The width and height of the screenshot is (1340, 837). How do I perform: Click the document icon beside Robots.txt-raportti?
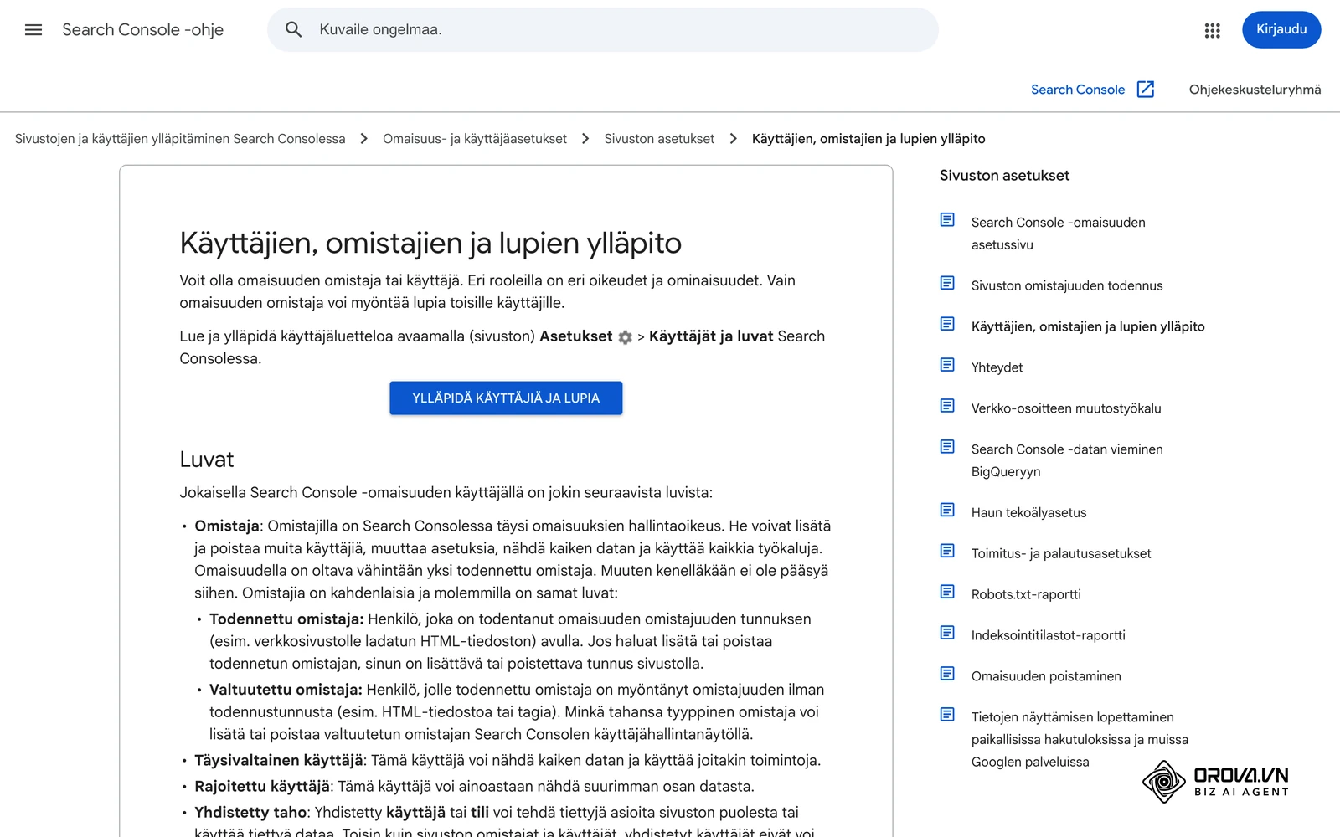[947, 592]
